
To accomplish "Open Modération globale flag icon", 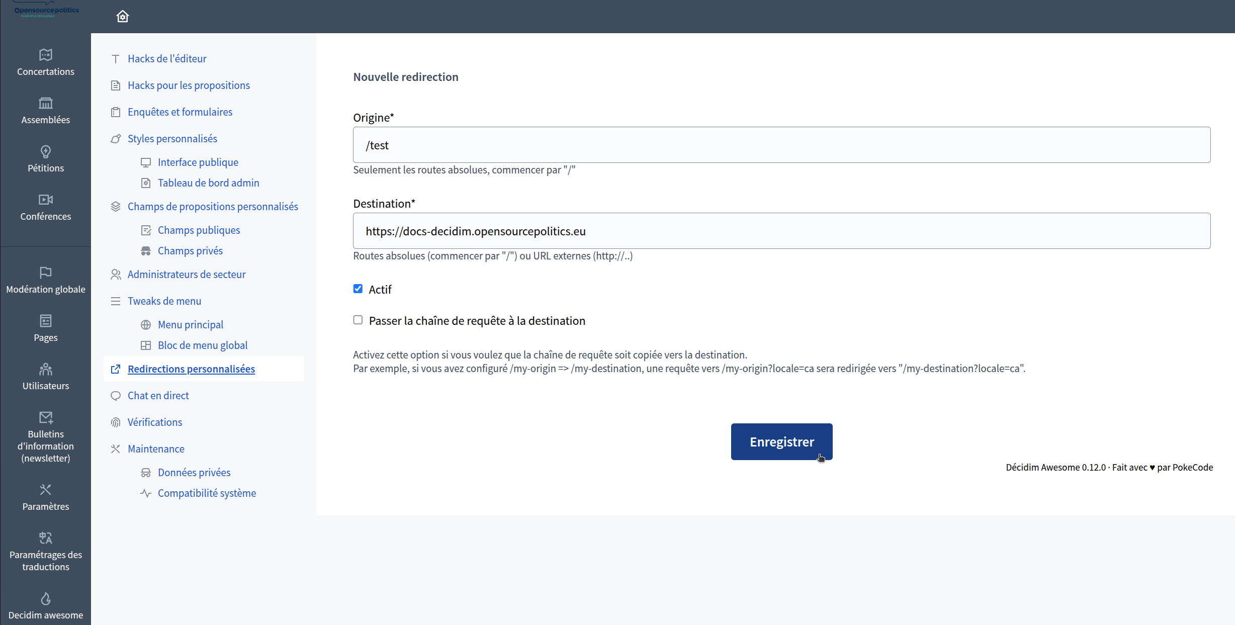I will pyautogui.click(x=45, y=273).
